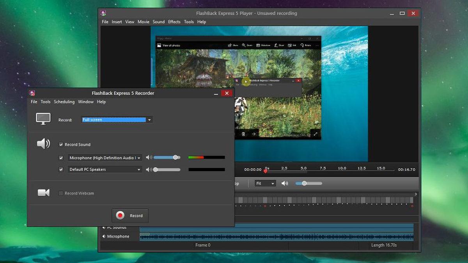Click the monitor icon beside Record
Screen dimensions: 468x263
pos(43,118)
